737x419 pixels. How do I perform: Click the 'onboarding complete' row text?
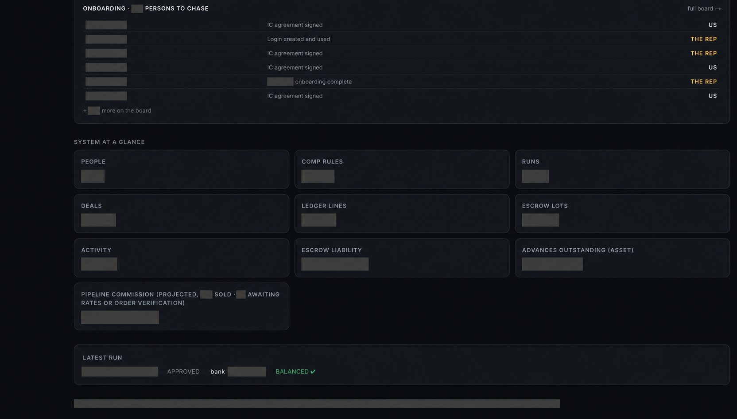click(x=323, y=82)
